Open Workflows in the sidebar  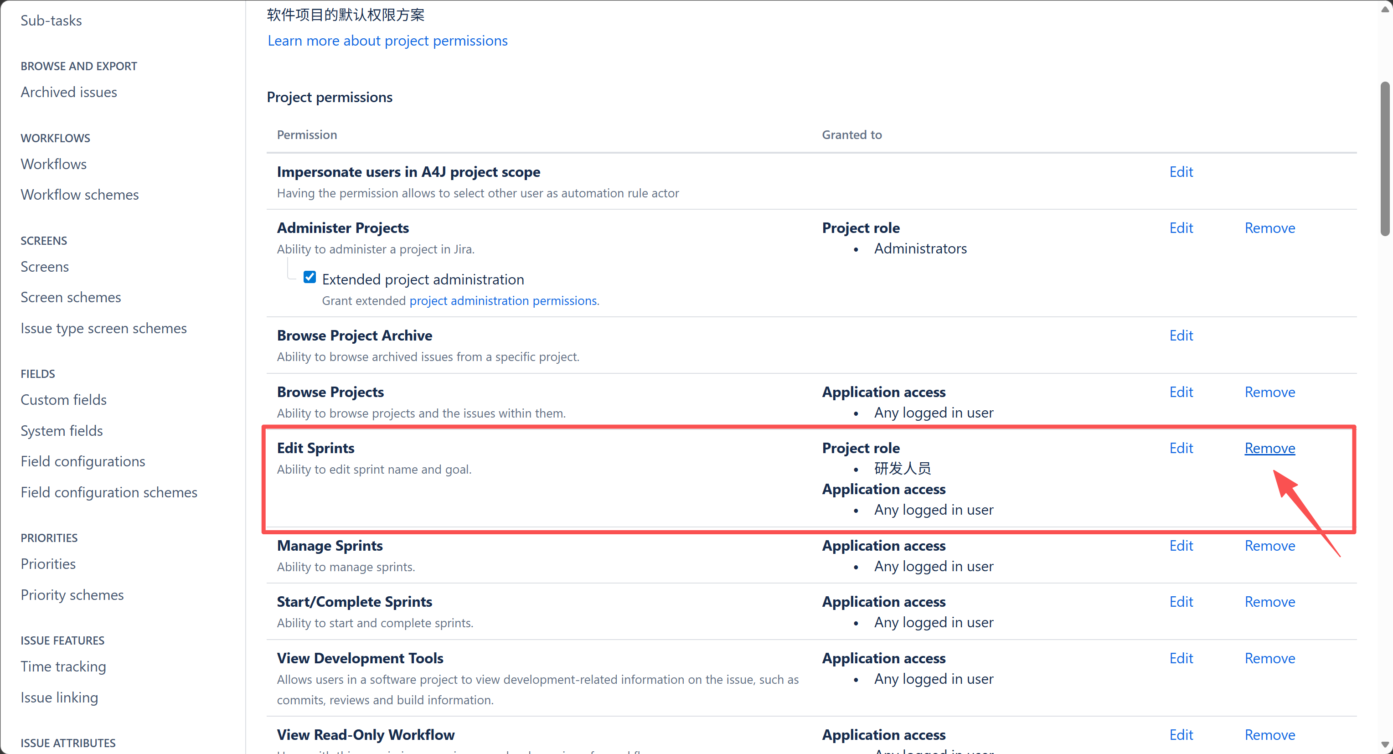pos(53,164)
